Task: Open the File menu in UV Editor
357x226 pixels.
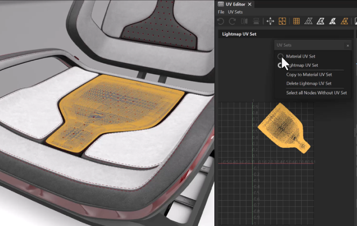Action: [x=221, y=12]
